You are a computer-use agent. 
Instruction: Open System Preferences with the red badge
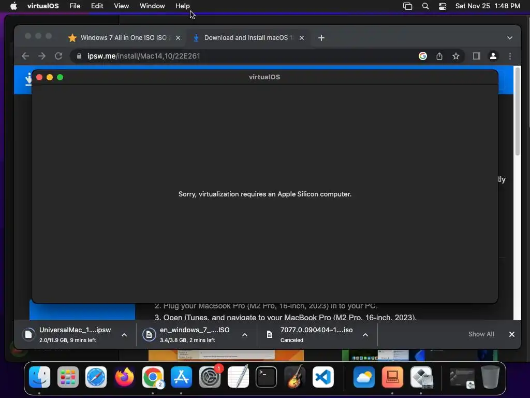tap(210, 377)
